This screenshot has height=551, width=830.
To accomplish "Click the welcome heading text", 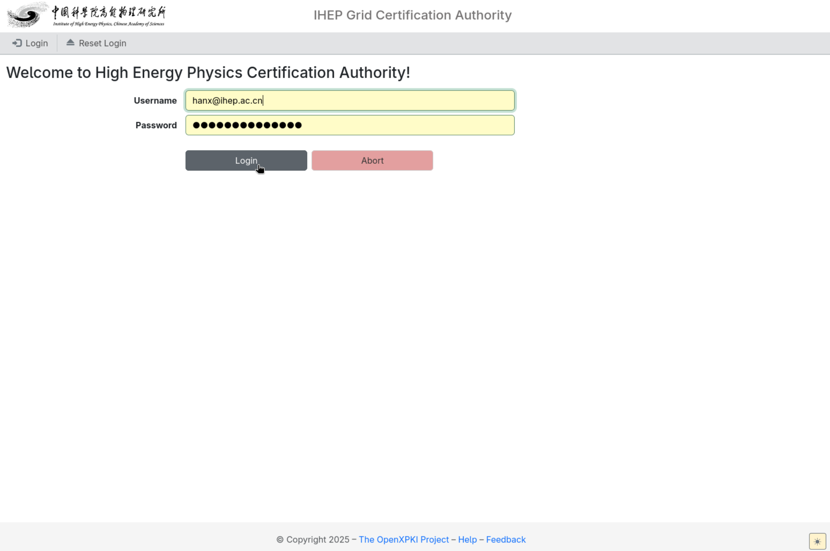I will point(208,72).
